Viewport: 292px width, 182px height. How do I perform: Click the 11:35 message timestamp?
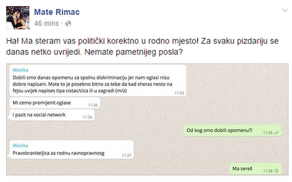pos(179,93)
